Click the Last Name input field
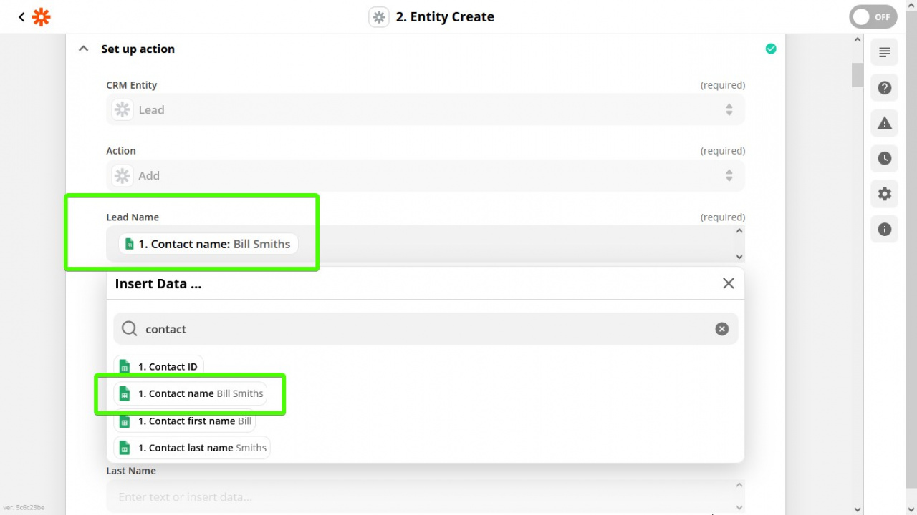Image resolution: width=917 pixels, height=515 pixels. [x=426, y=496]
